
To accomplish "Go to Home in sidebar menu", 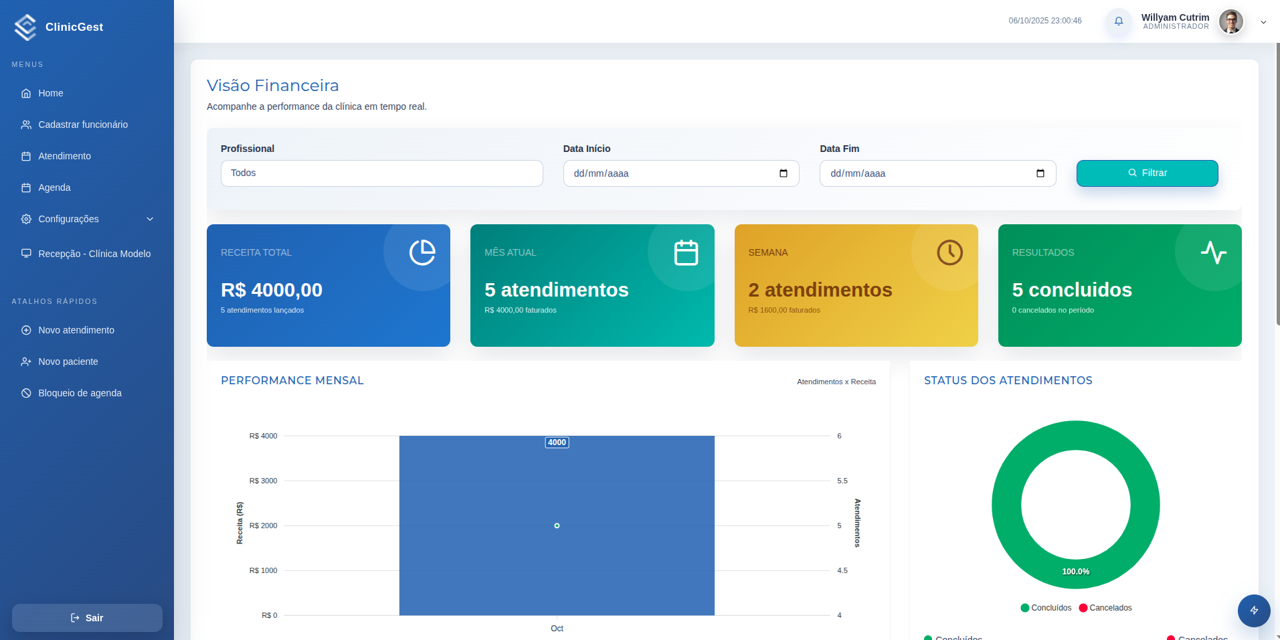I will [x=50, y=93].
